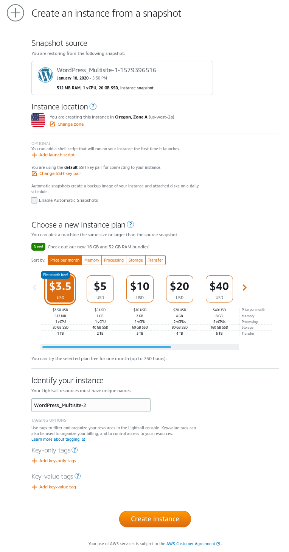Open the Instance location help icon
Image resolution: width=289 pixels, height=552 pixels.
93,106
